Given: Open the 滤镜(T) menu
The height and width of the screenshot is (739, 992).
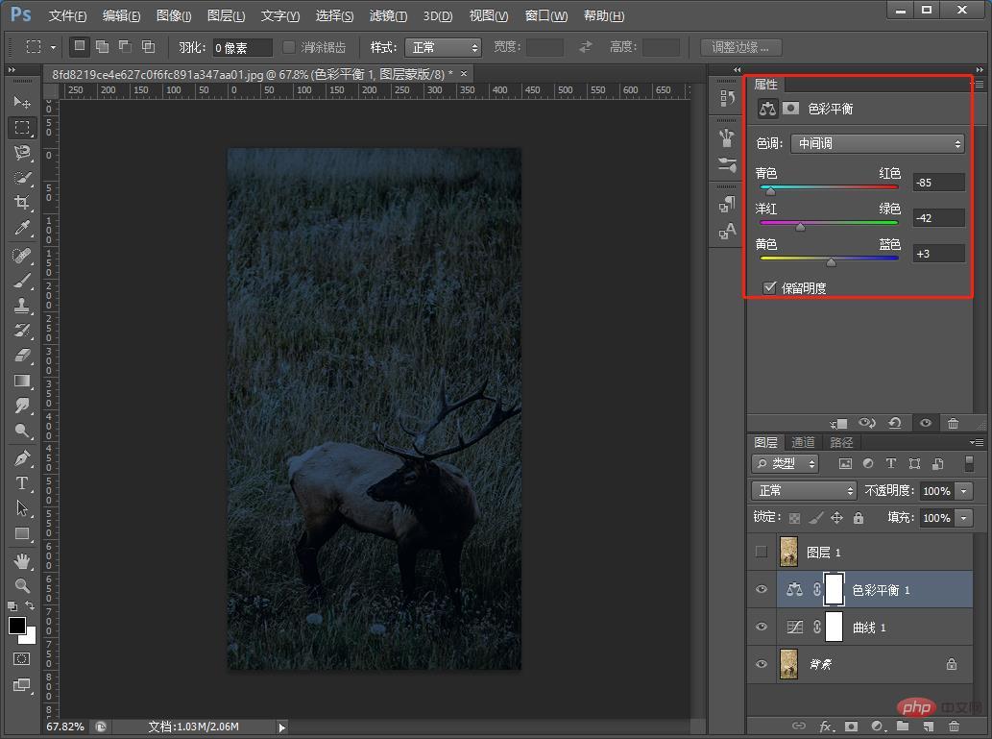Looking at the screenshot, I should coord(388,15).
